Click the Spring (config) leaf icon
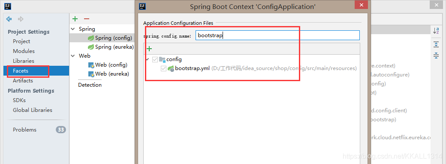Screen dimensions: 446x164 point(91,38)
